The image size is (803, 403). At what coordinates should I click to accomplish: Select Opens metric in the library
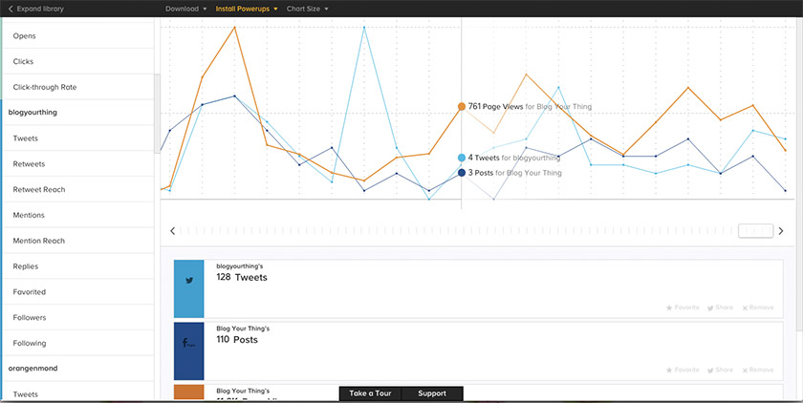point(78,35)
